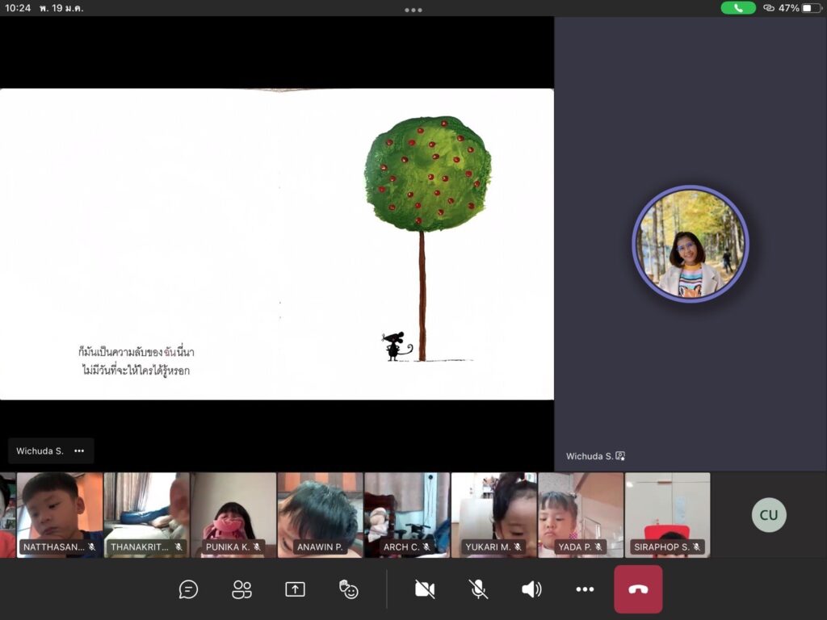
Task: Click the CU avatar circle
Action: 769,515
